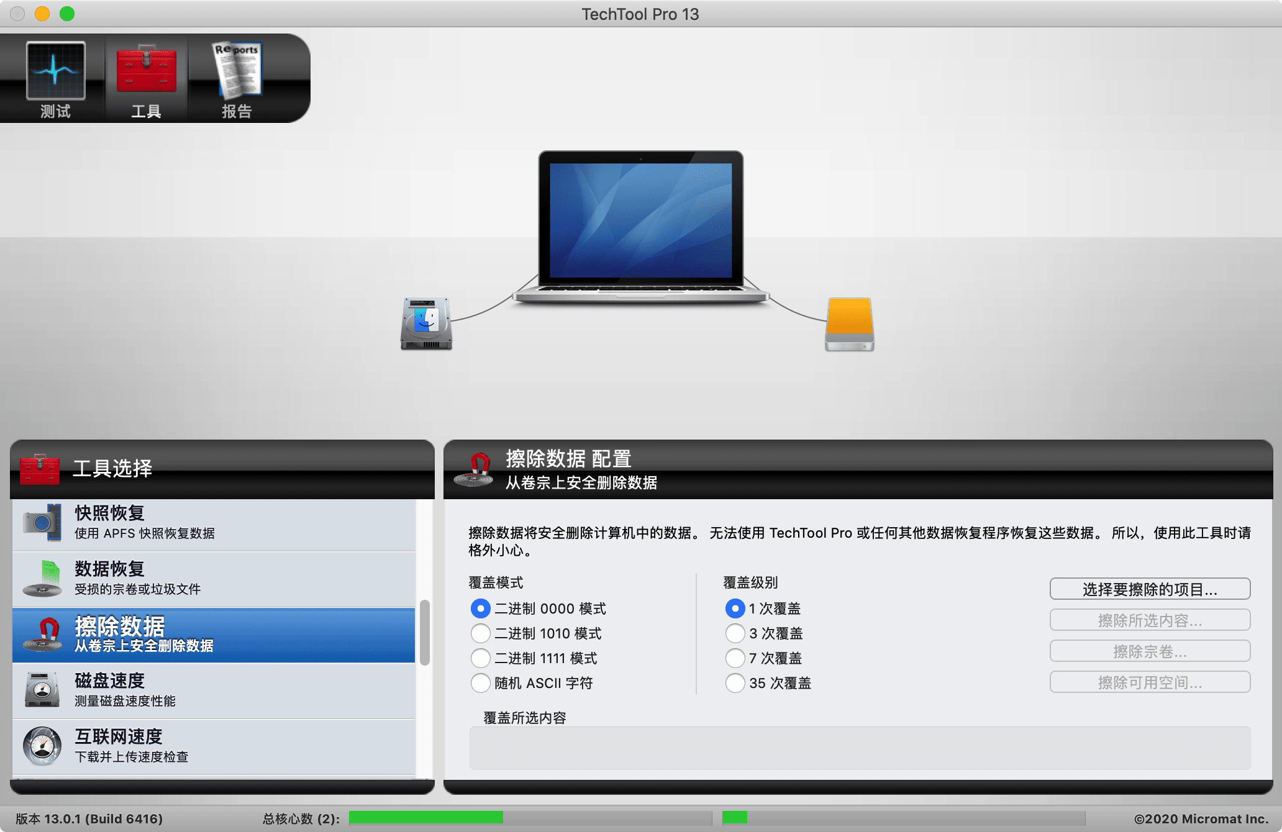Choose 随机 ASCII 字符 overwrite mode

[480, 683]
